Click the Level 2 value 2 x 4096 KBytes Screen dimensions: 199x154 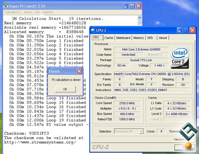coord(177,114)
